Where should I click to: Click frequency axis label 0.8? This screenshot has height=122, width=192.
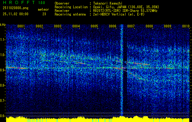point(2,85)
